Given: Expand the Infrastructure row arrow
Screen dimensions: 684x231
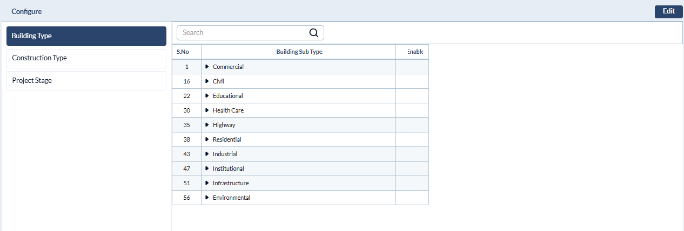Looking at the screenshot, I should (x=207, y=183).
